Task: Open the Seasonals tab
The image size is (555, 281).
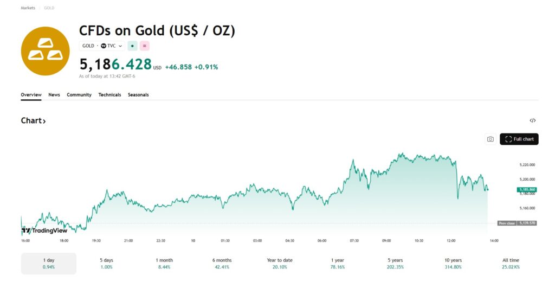Action: (x=138, y=95)
